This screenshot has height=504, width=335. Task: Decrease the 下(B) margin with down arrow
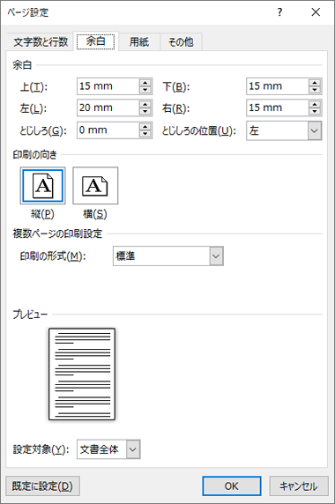pos(315,90)
